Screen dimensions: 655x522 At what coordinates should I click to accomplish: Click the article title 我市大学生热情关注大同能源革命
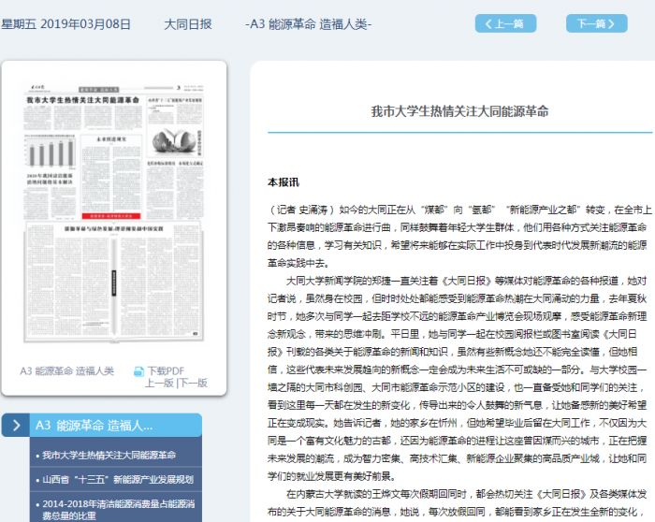[459, 110]
